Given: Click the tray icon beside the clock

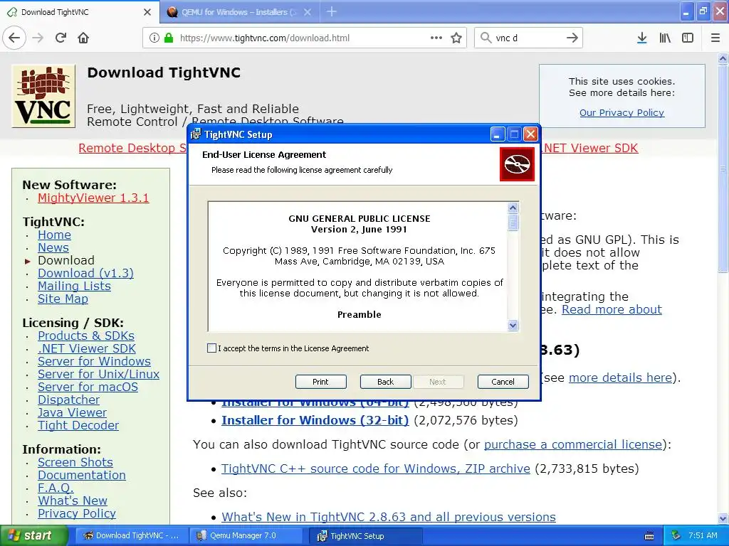Looking at the screenshot, I should 676,535.
